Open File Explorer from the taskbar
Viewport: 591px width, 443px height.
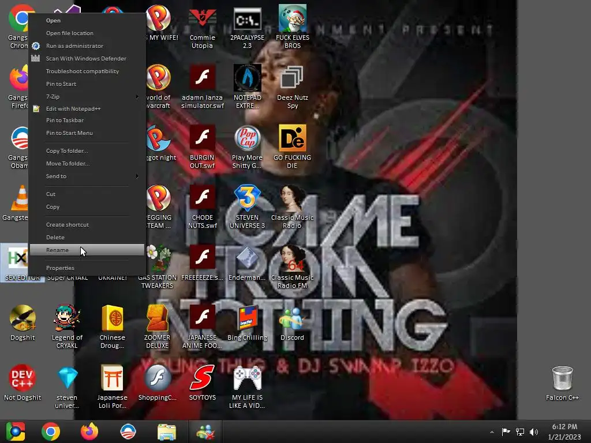pos(167,431)
